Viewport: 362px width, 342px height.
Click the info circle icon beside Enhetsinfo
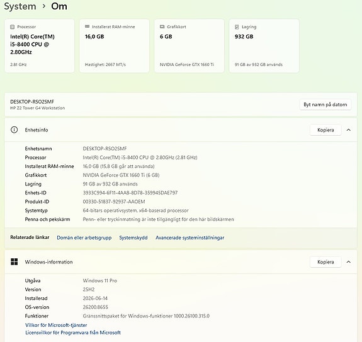[14, 130]
